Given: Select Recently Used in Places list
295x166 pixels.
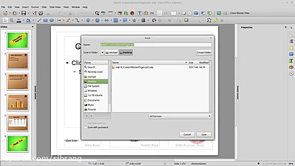Looking at the screenshot, I should point(96,72).
